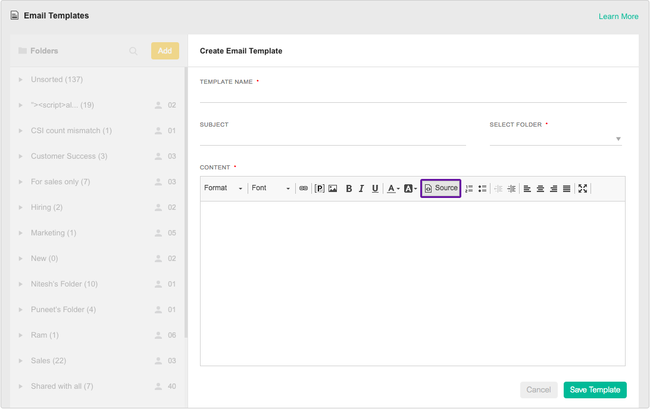Insert a placeholder with the [P] icon
The height and width of the screenshot is (409, 650).
[x=320, y=188]
